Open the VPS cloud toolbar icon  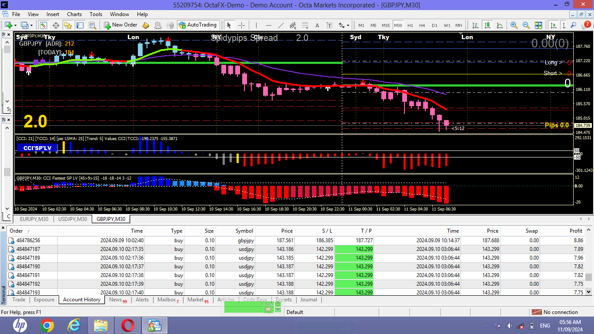(158, 25)
